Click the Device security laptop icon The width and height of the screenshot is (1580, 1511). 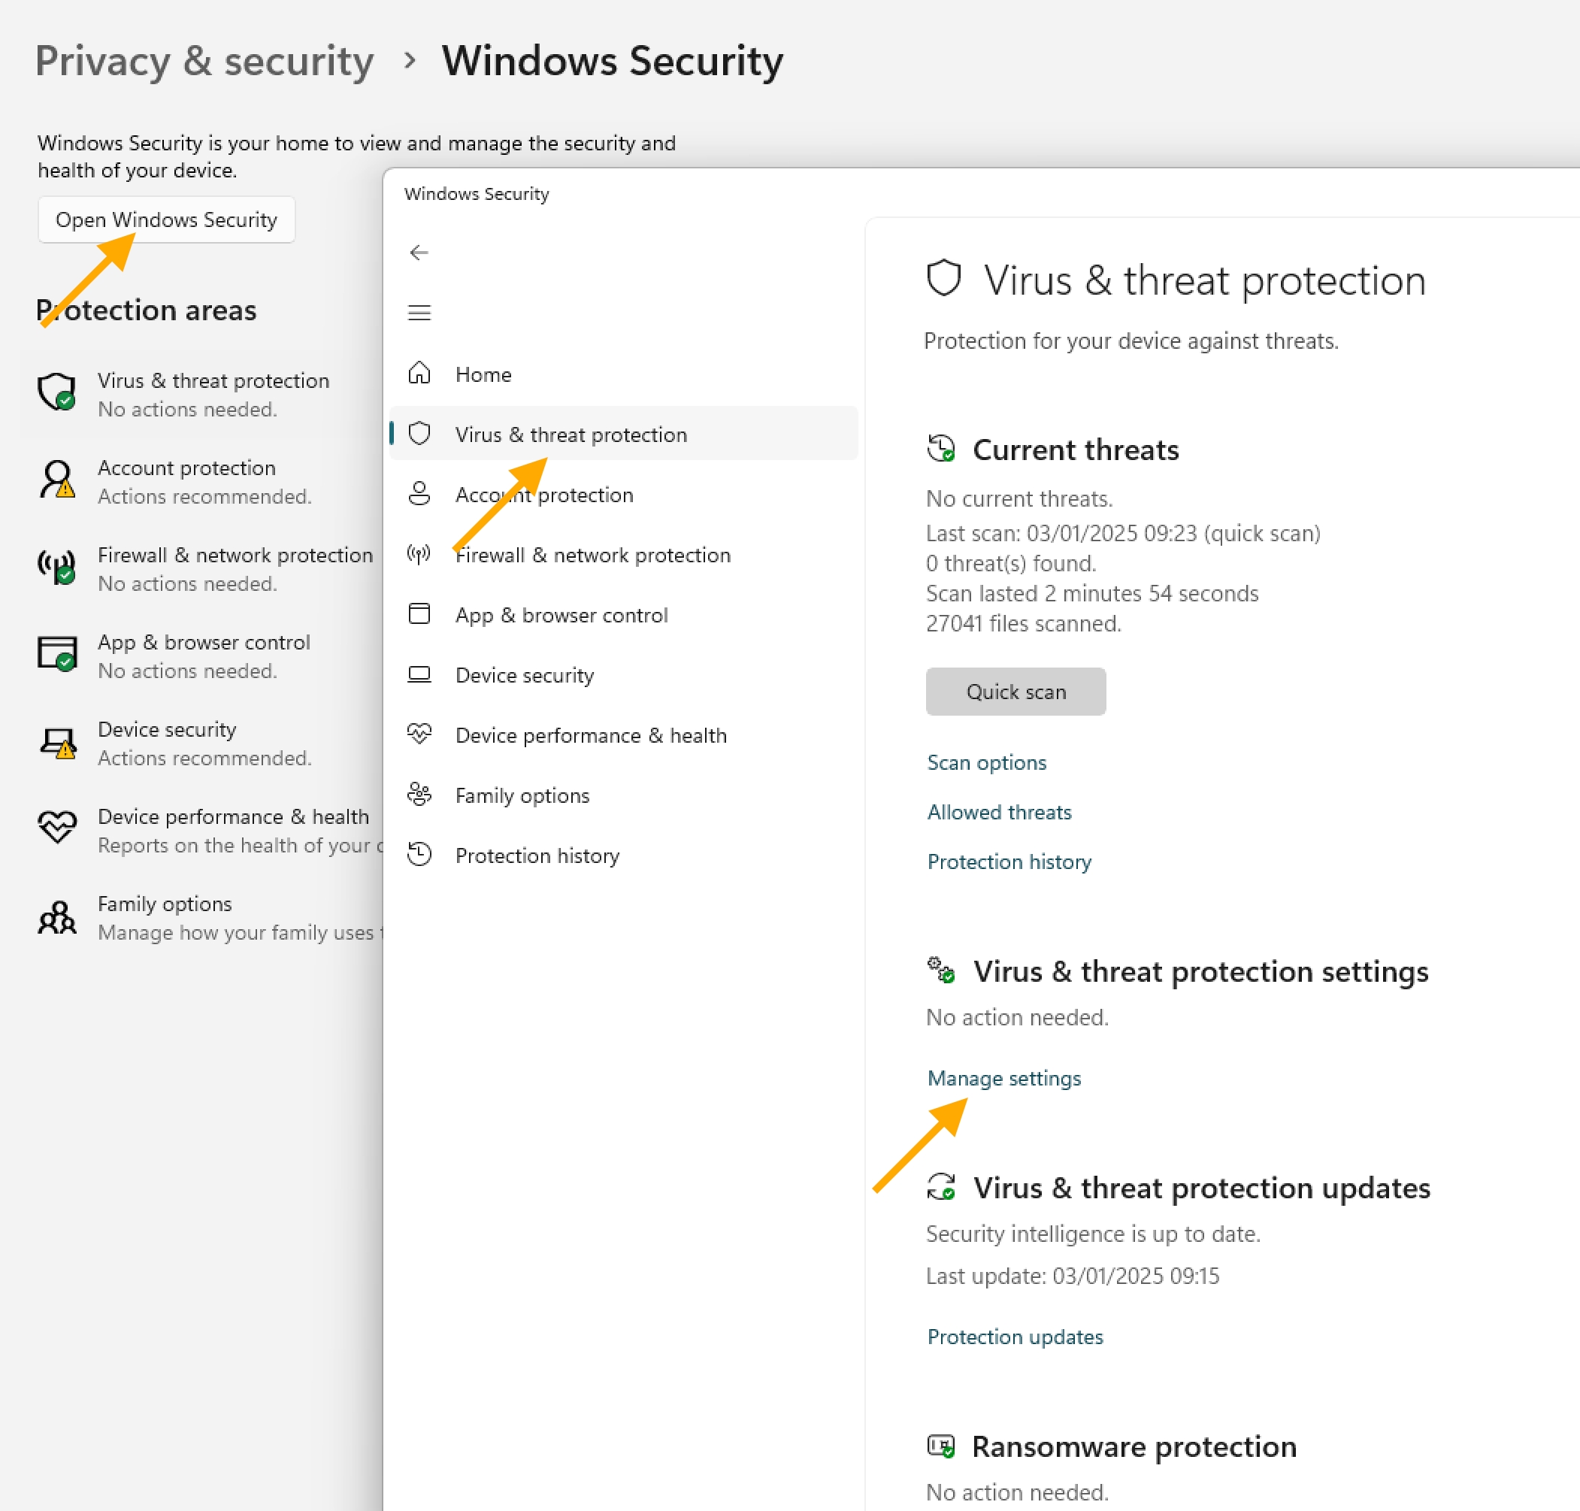coord(419,674)
